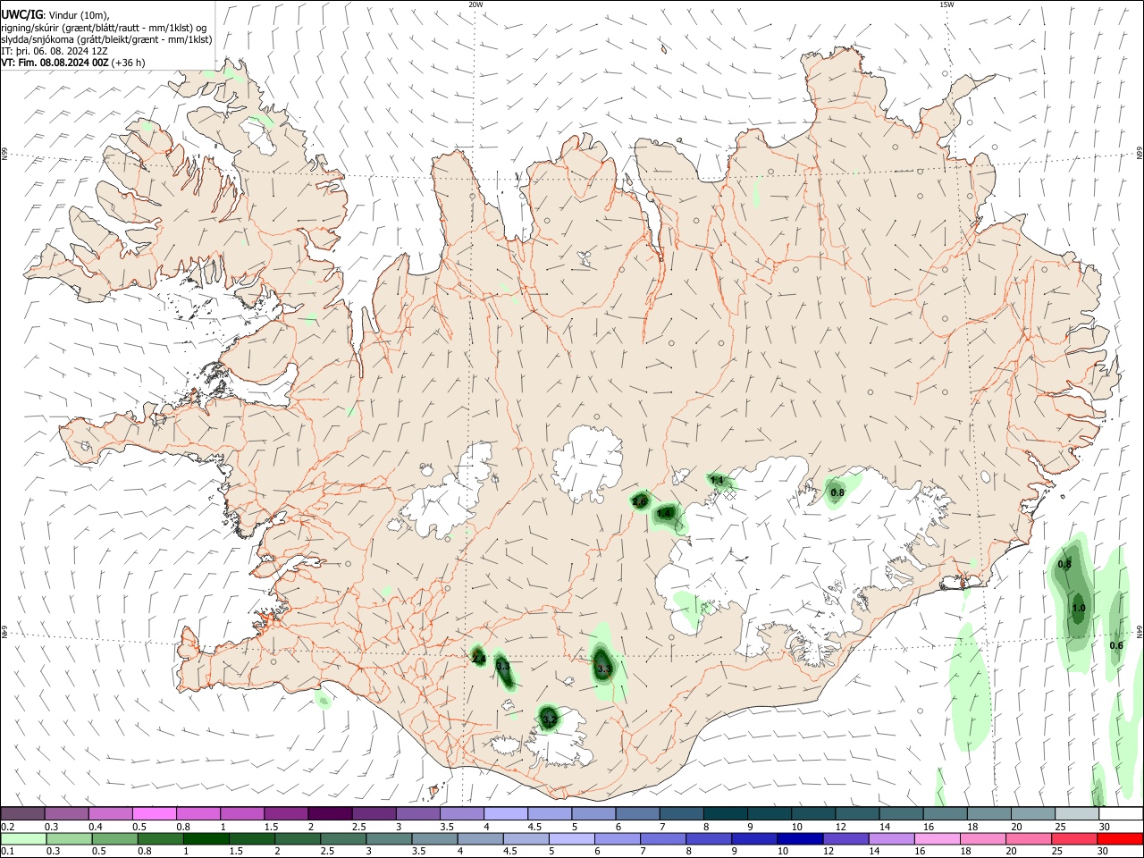Click the pale green 0.1 swatch in the rain legend
Image resolution: width=1144 pixels, height=858 pixels.
tap(23, 838)
